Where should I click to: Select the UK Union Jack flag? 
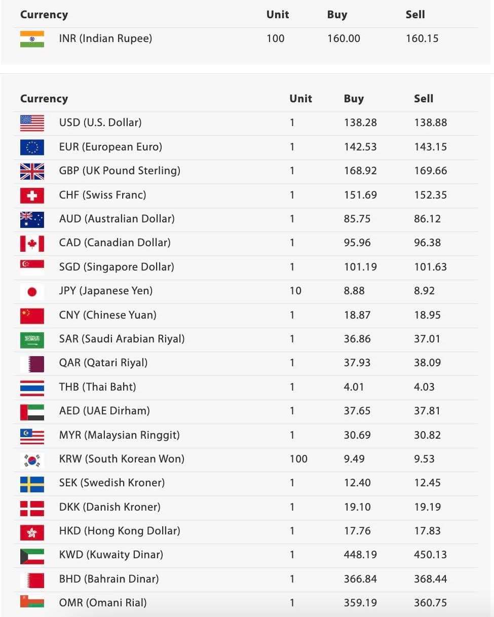[32, 171]
